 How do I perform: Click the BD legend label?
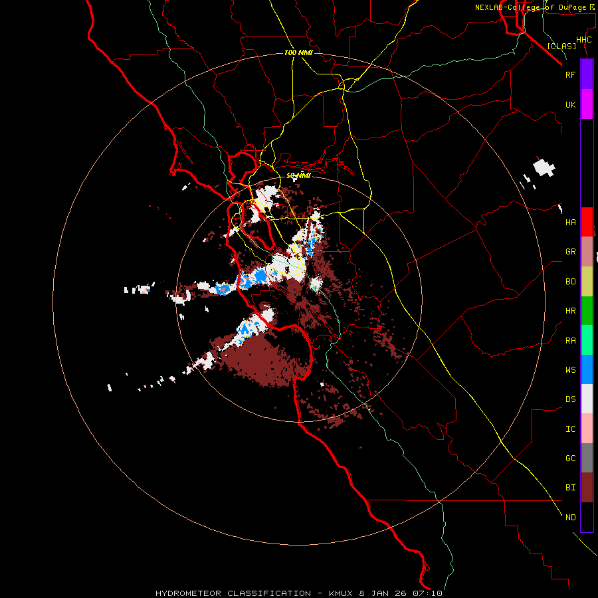point(570,282)
